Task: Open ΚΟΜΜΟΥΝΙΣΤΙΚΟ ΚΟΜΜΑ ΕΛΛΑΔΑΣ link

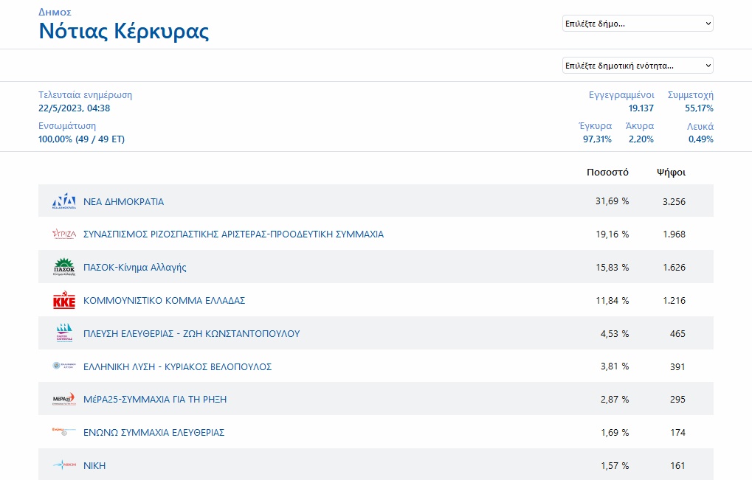Action: pos(164,301)
